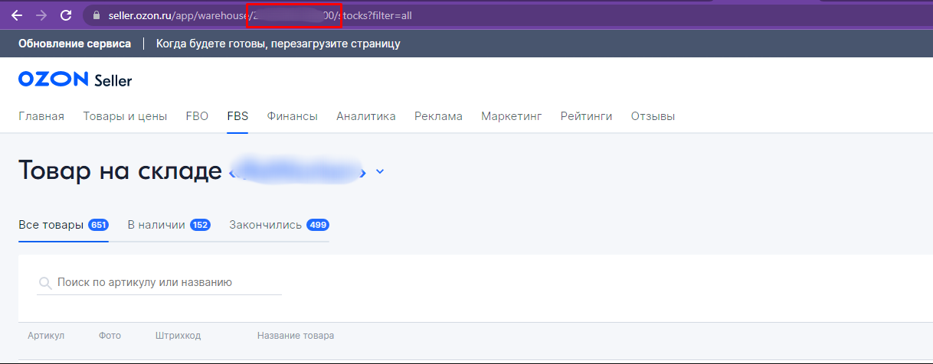Open the Рейтинги section
Image resolution: width=933 pixels, height=364 pixels.
pyautogui.click(x=586, y=116)
